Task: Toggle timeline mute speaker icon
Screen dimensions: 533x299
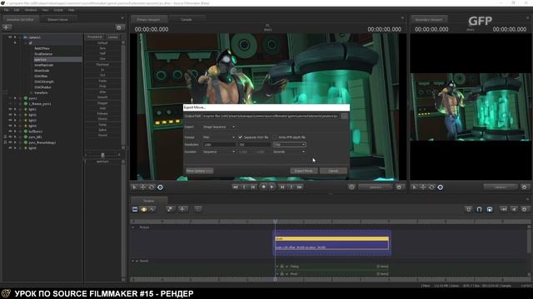Action: (x=514, y=209)
